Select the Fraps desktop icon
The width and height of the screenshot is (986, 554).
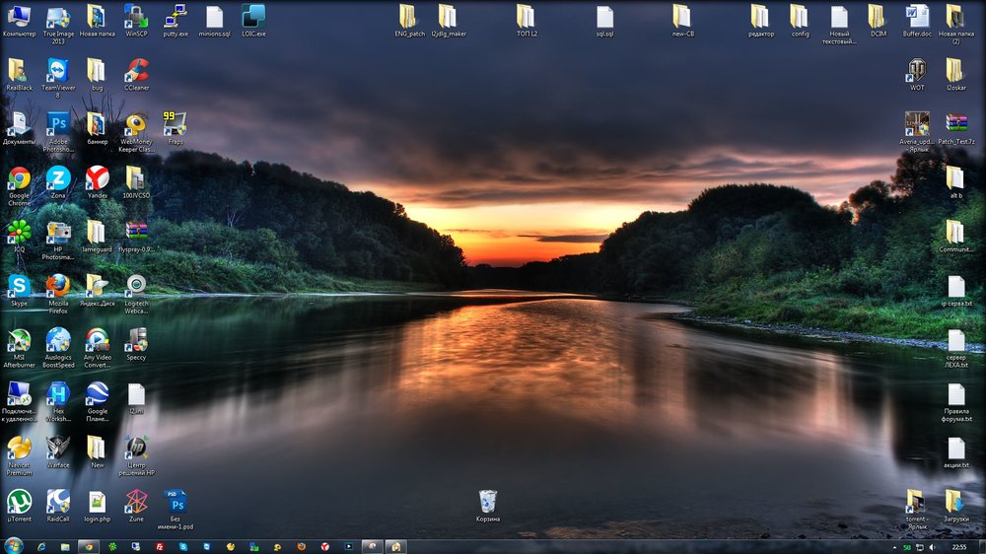click(x=175, y=124)
